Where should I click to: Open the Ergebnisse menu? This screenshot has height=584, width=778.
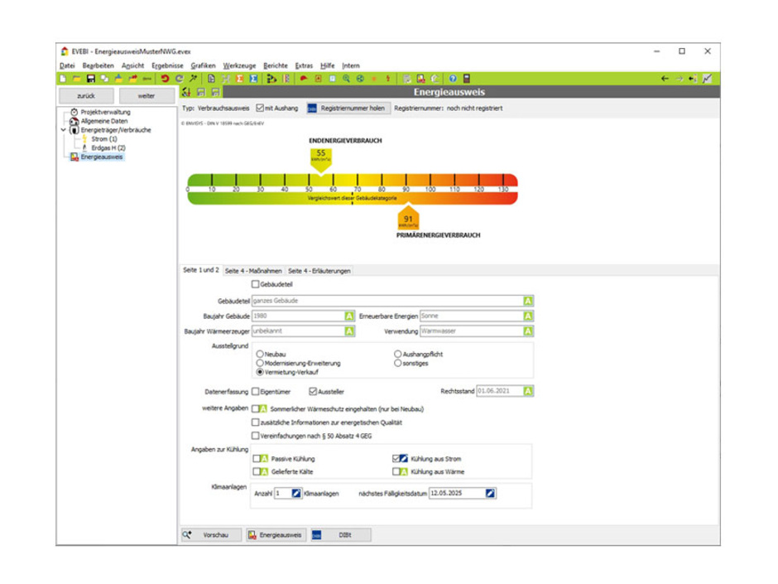click(168, 65)
